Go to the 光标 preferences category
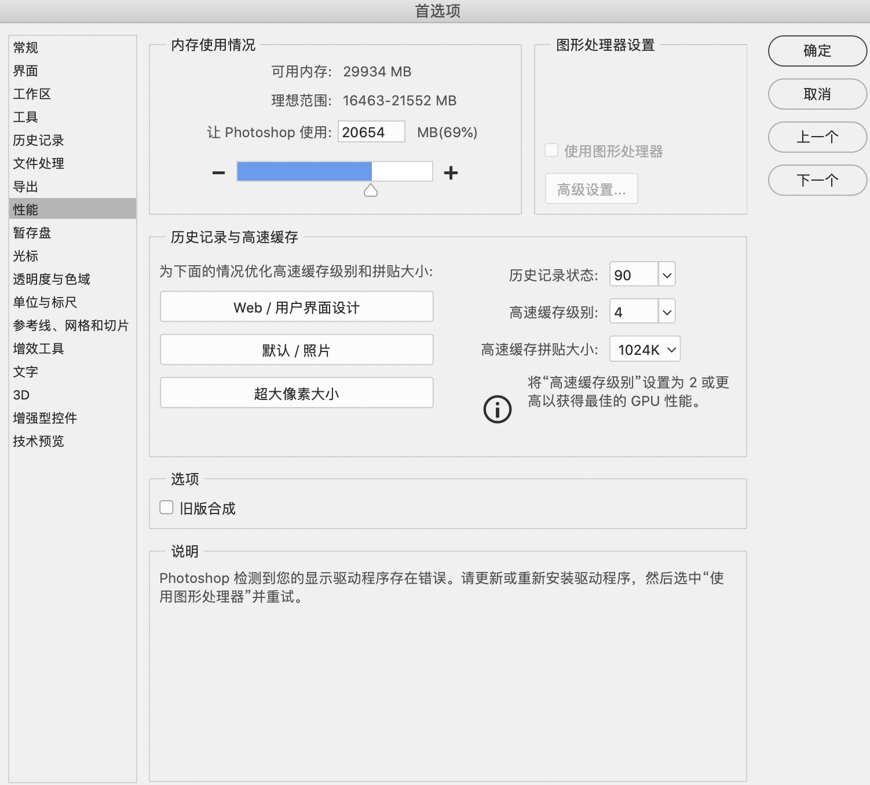The width and height of the screenshot is (870, 785). (26, 256)
